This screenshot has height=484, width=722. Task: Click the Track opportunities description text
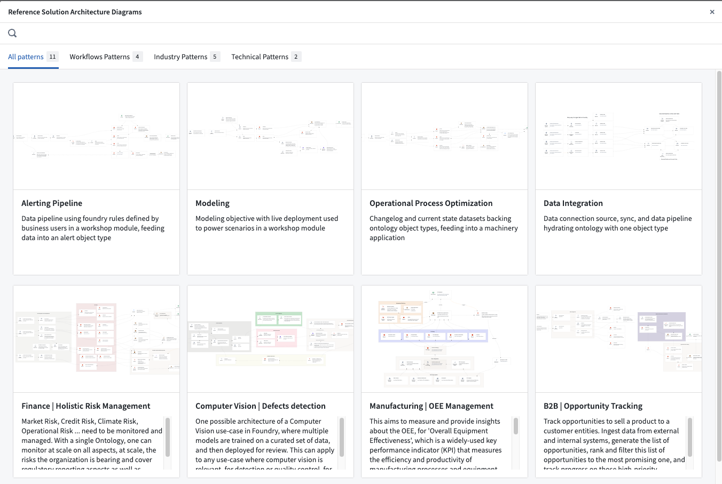[x=614, y=444]
